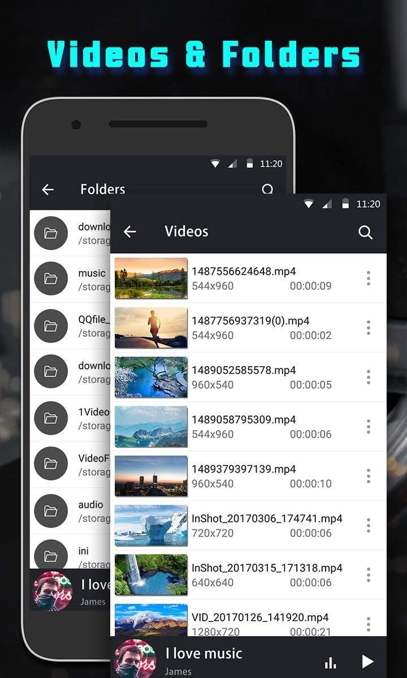Open album art in Videos mini player
The height and width of the screenshot is (678, 407).
(135, 659)
